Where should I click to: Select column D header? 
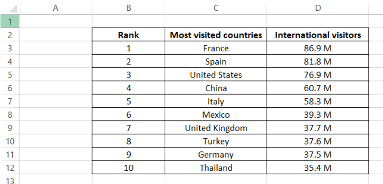coord(318,8)
